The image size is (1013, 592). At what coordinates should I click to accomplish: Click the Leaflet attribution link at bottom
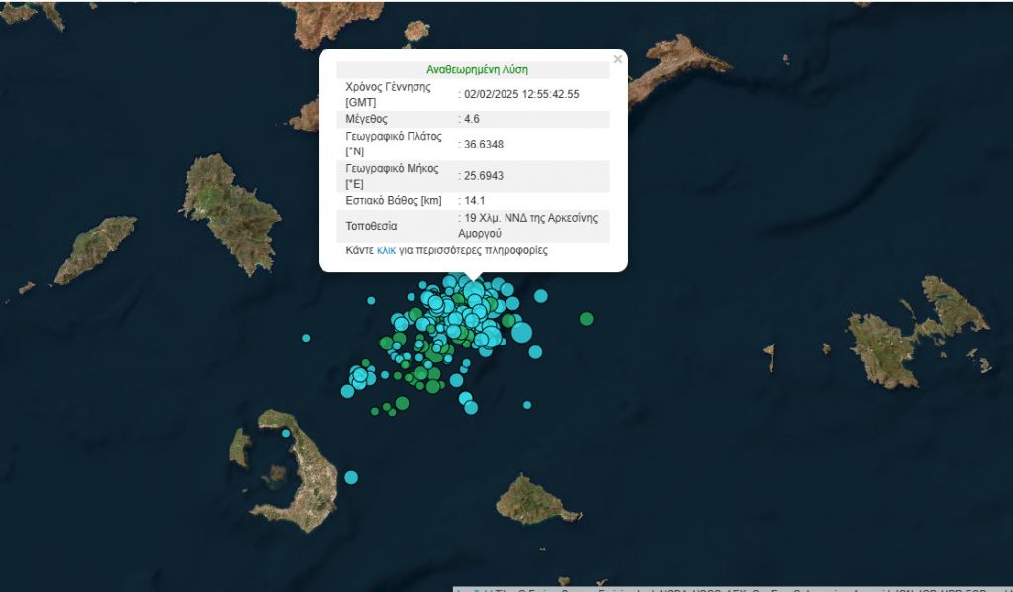click(463, 588)
